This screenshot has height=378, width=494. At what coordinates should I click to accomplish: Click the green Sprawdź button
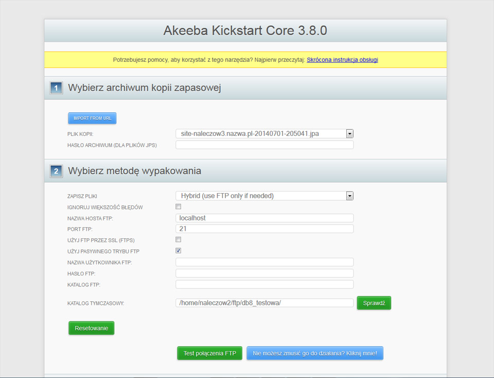point(374,303)
